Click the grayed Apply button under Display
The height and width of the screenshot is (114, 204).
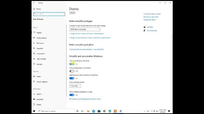coord(72,13)
